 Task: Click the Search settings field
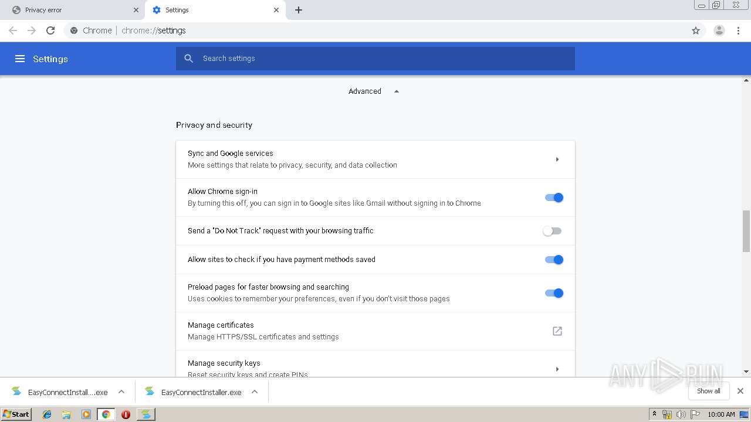(x=375, y=59)
